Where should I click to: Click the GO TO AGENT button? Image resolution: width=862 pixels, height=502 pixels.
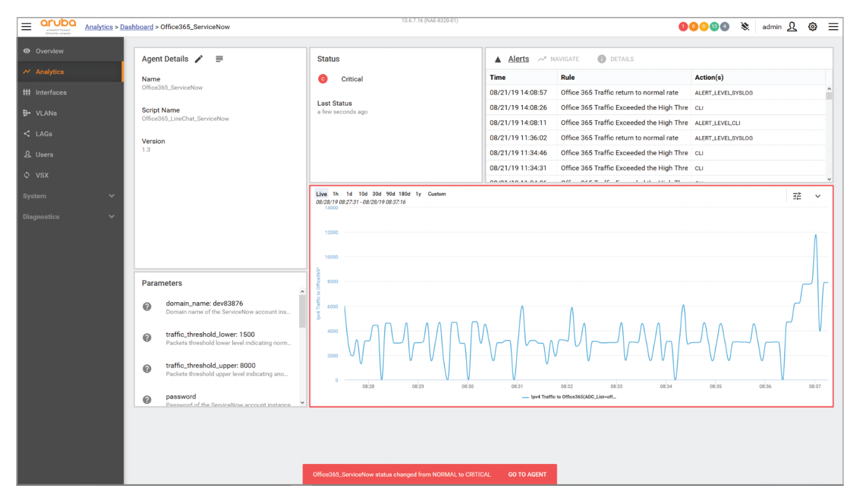(x=527, y=474)
